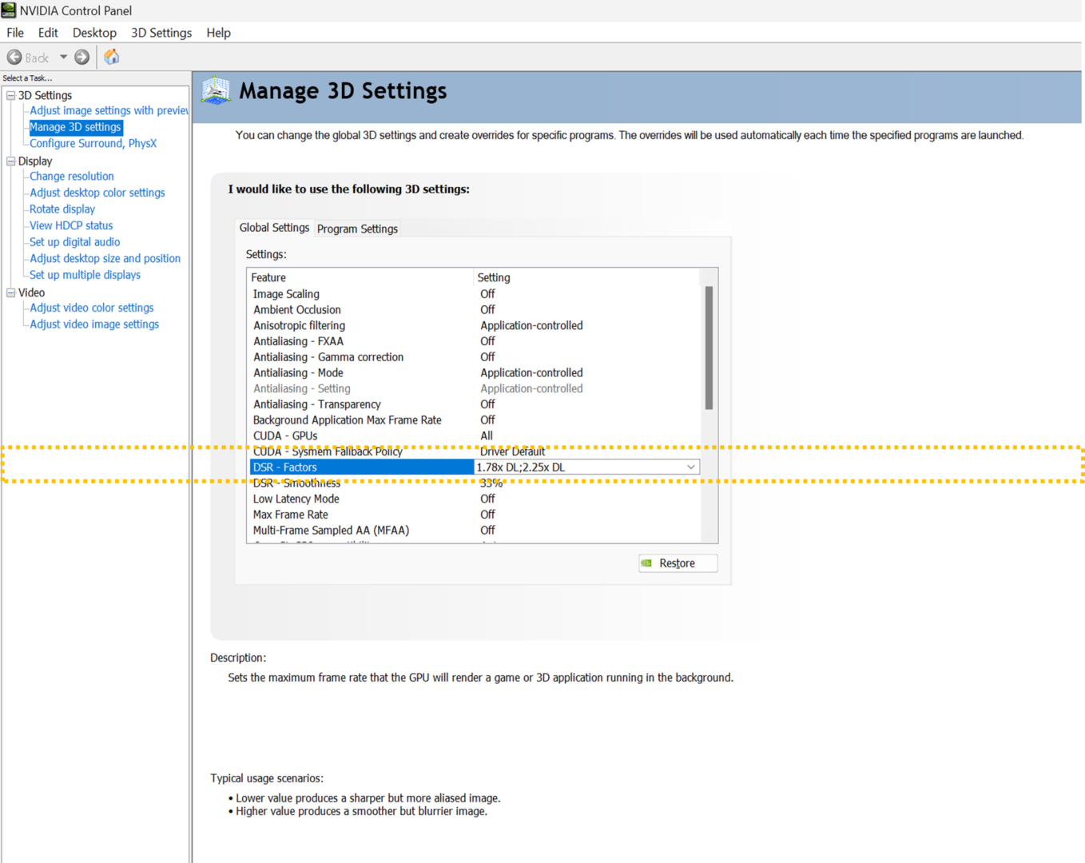Open Adjust video image settings
1085x863 pixels.
(x=94, y=324)
